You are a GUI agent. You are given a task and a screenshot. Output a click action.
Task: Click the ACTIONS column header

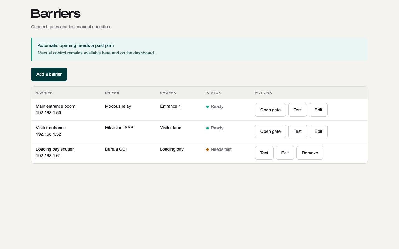(263, 93)
